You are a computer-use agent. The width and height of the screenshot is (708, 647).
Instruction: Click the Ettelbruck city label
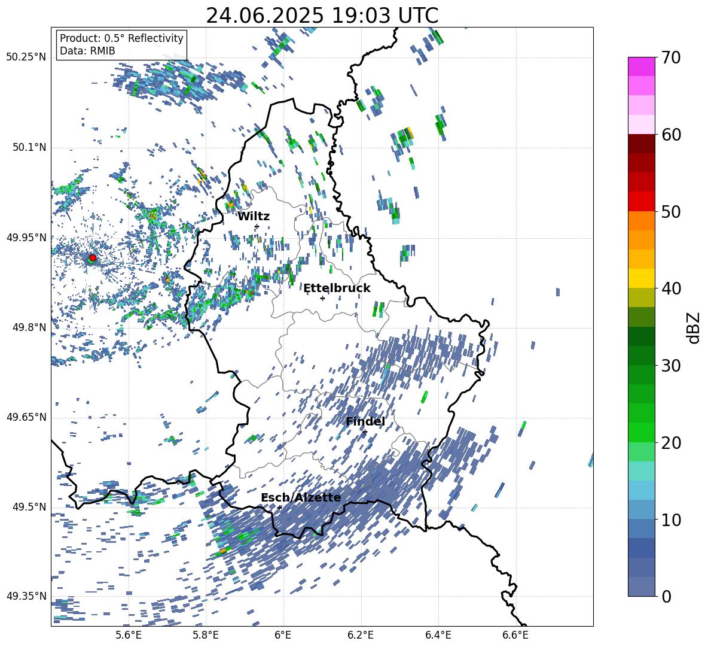pyautogui.click(x=337, y=288)
